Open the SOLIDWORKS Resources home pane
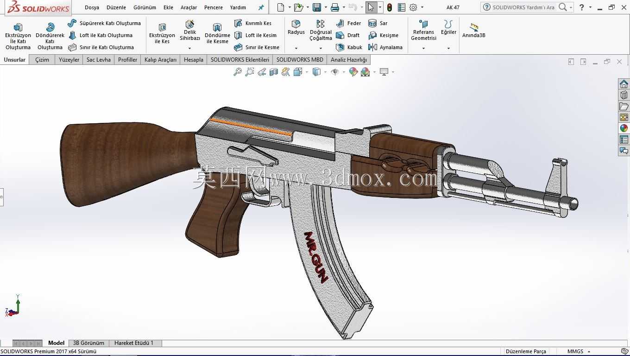Image resolution: width=630 pixels, height=356 pixels. (x=624, y=84)
